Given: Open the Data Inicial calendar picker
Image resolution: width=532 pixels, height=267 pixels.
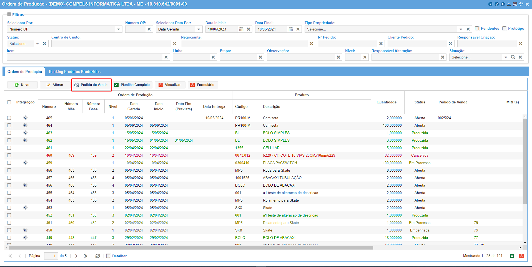Looking at the screenshot, I should [241, 29].
